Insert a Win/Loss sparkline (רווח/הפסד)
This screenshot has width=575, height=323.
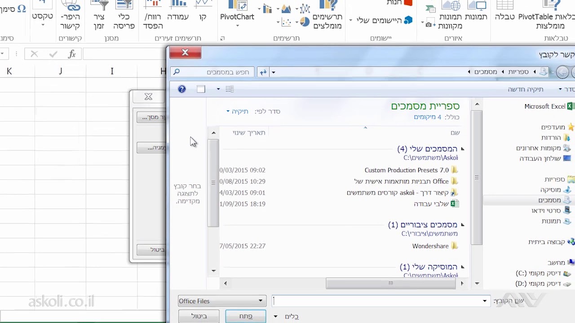153,15
